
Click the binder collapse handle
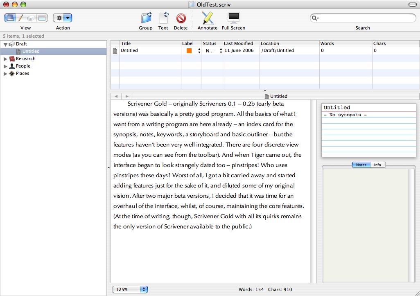[x=108, y=168]
